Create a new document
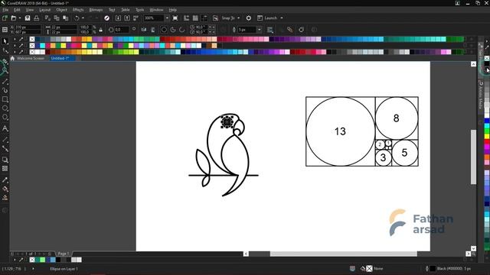Screen dimensions: 490x275 (5, 18)
